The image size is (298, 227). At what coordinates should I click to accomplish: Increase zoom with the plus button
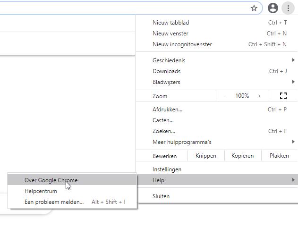pos(259,96)
